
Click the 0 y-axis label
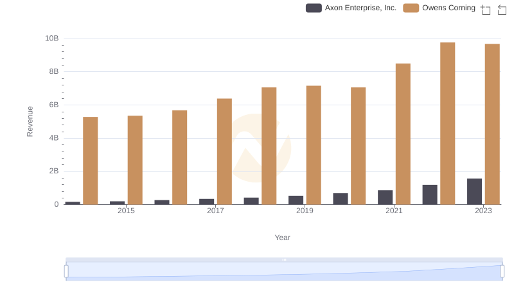57,205
